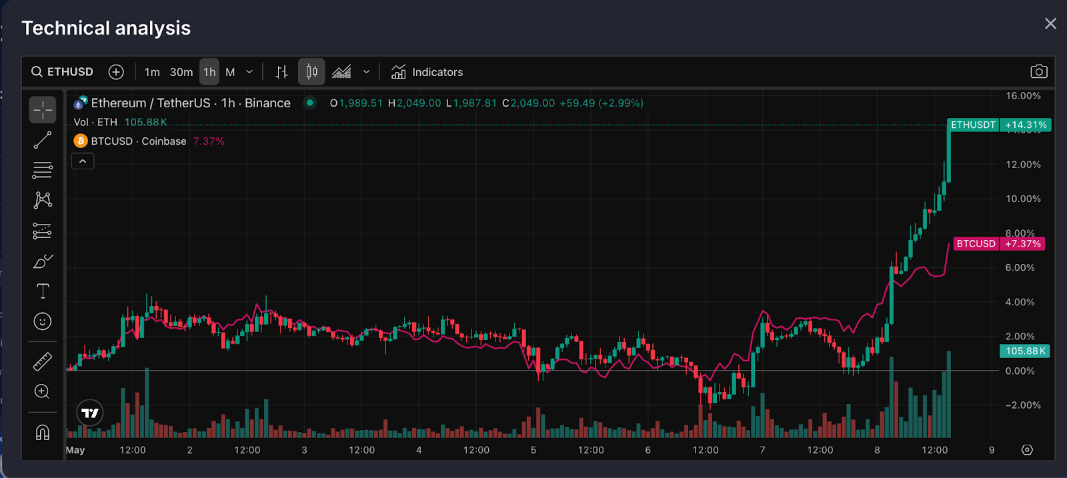Select the Vol · ETH volume indicator

(x=95, y=122)
